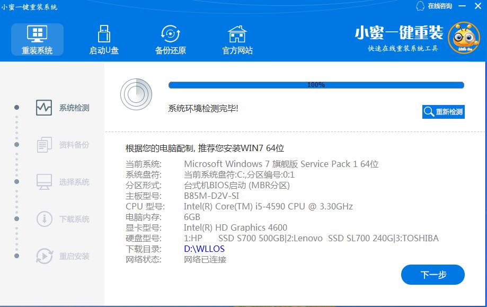
Task: Click the 系统检测 step icon in sidebar
Action: 45,107
